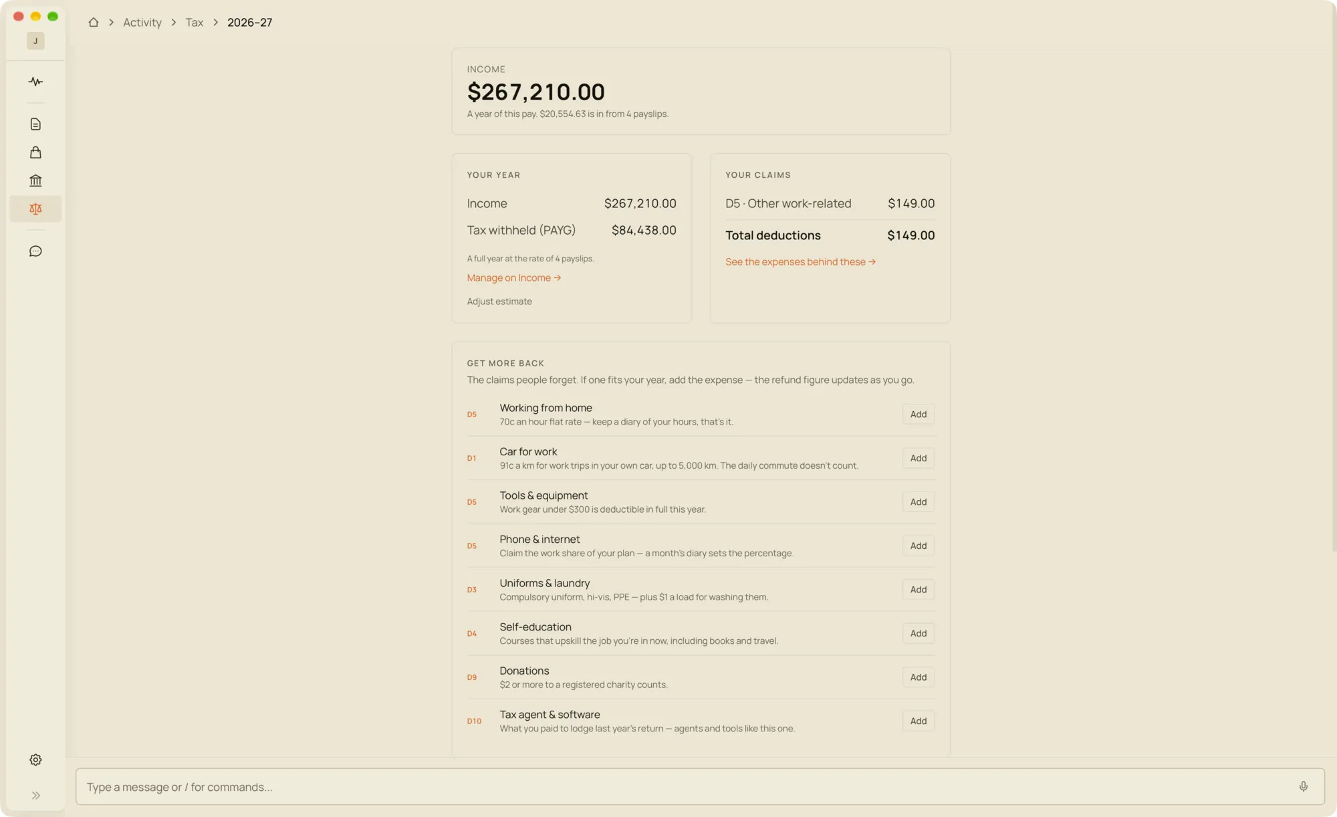Screen dimensions: 1337x817
Task: Add the Uniforms & laundry claim
Action: point(919,589)
